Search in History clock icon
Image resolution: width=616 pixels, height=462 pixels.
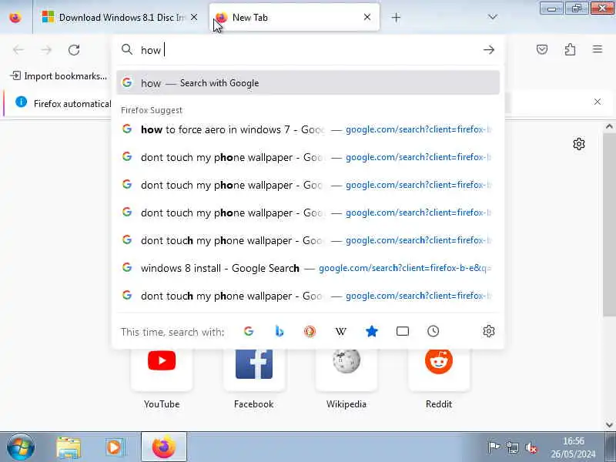point(433,332)
